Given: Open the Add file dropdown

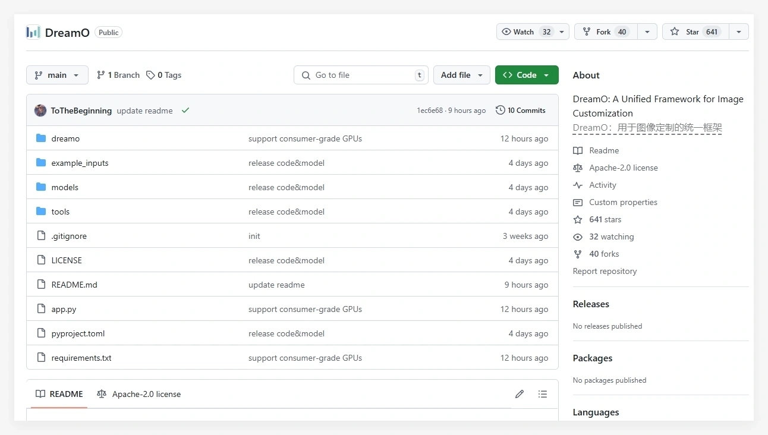Looking at the screenshot, I should 462,75.
